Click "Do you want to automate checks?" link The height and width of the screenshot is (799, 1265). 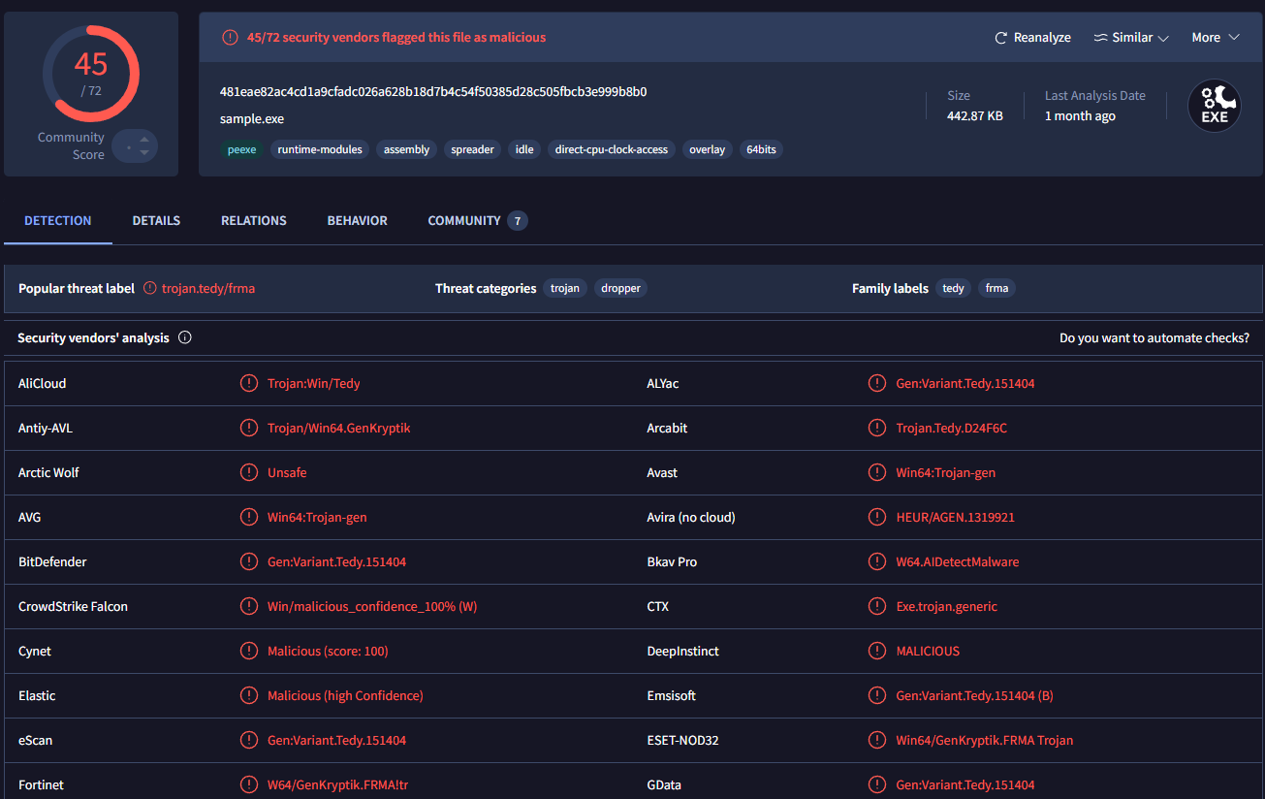click(x=1154, y=338)
